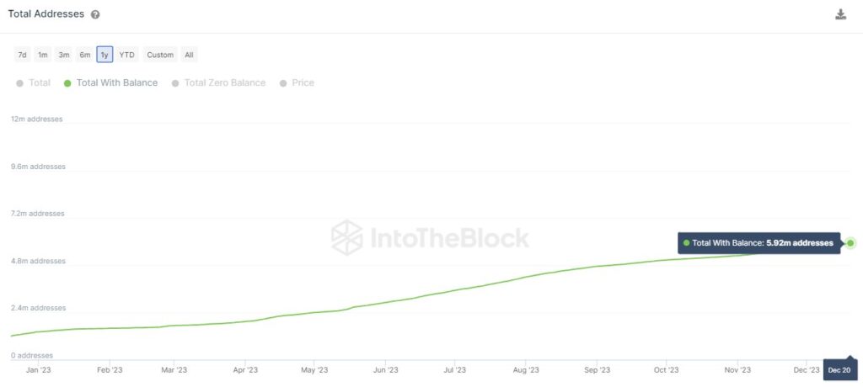Choose the 6m time range
The height and width of the screenshot is (387, 863).
tap(85, 55)
